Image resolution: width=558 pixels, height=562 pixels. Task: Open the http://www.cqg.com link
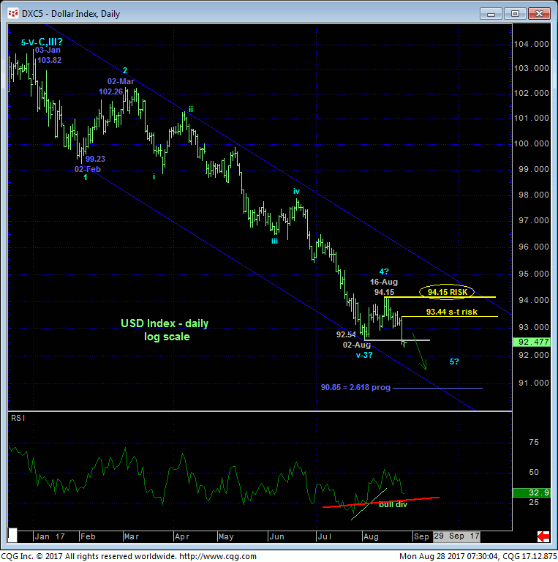[x=219, y=556]
